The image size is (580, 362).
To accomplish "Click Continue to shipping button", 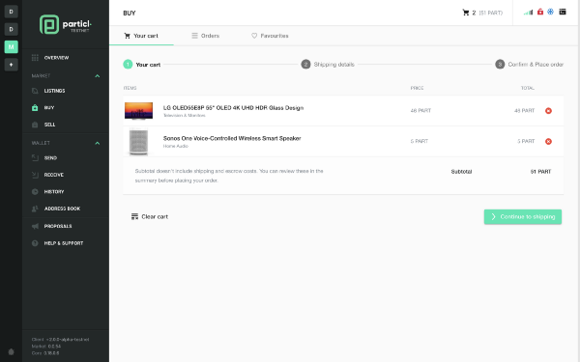I will coord(523,217).
